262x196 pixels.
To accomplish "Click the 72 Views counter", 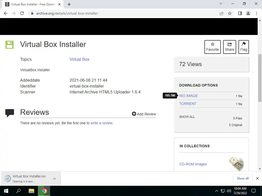I will tap(190, 64).
